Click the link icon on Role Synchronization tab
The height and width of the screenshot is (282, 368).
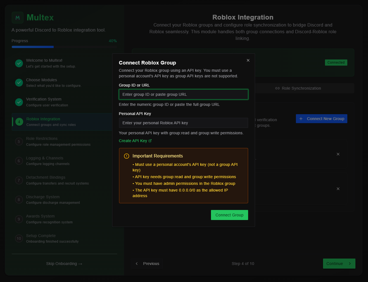[277, 88]
